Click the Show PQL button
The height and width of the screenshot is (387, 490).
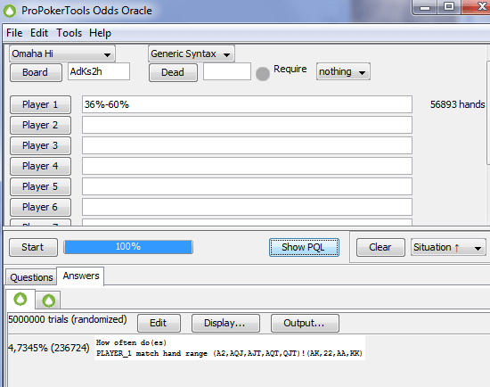304,248
